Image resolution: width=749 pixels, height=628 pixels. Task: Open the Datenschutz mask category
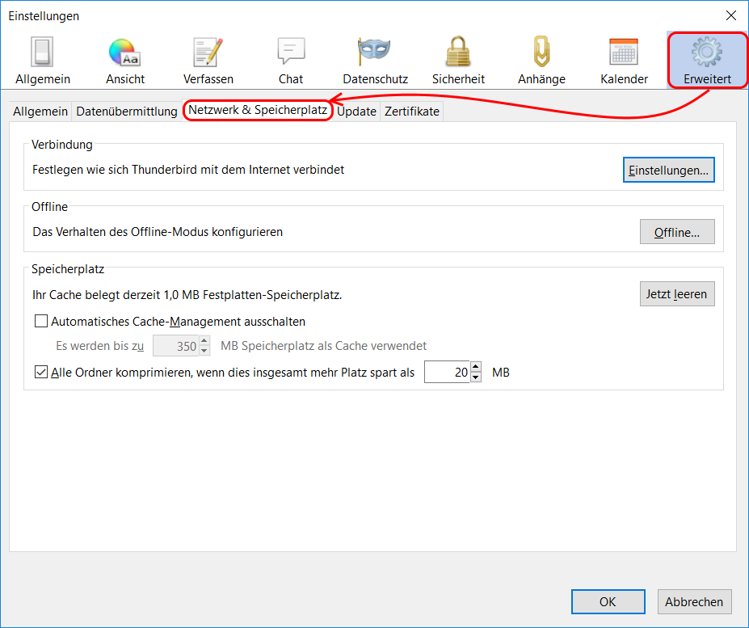(375, 61)
